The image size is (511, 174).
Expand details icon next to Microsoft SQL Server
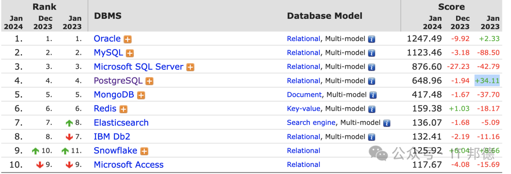pyautogui.click(x=190, y=67)
